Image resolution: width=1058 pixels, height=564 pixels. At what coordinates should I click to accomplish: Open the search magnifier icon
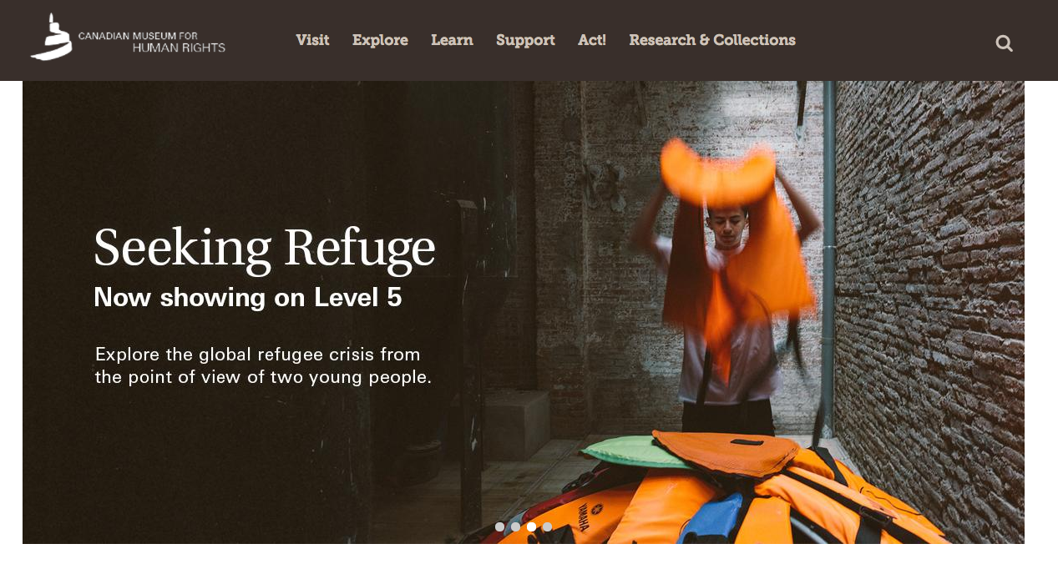click(x=1004, y=43)
